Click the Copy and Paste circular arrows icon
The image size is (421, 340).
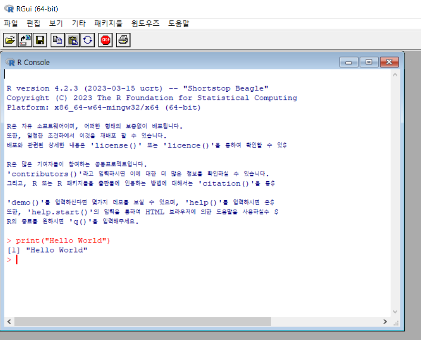tap(88, 40)
